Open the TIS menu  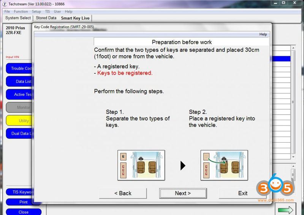47,11
